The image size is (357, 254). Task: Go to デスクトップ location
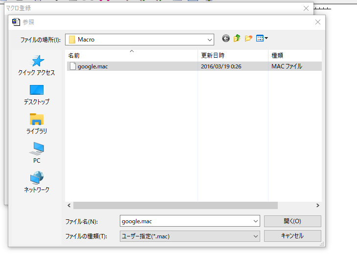coord(37,95)
